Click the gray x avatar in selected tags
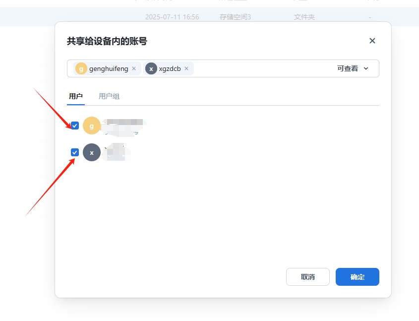 click(151, 68)
